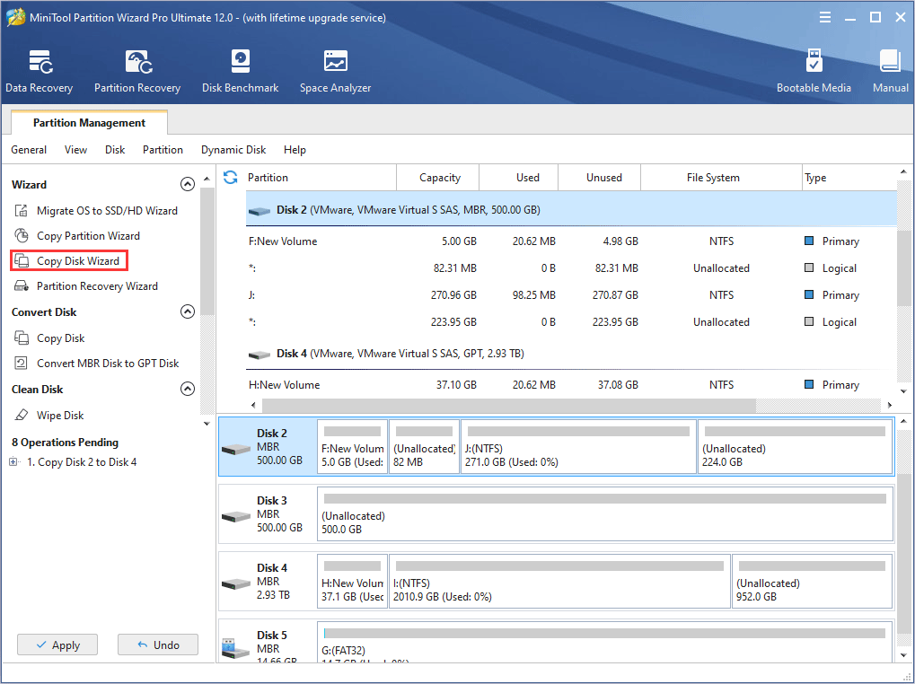Launch Partition Recovery from the toolbar

pyautogui.click(x=136, y=70)
